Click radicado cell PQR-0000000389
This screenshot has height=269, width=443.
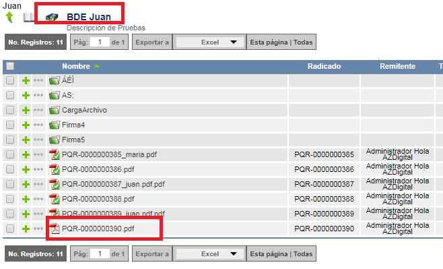324,214
